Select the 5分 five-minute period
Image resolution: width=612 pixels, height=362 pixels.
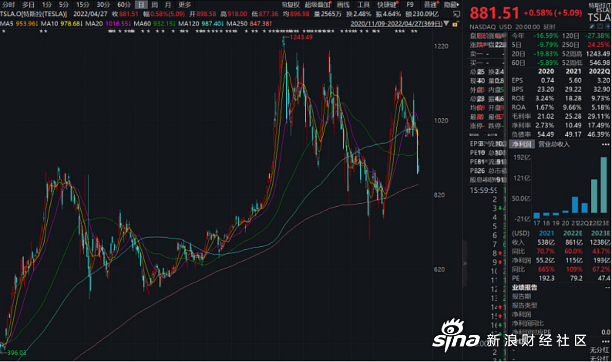click(x=64, y=5)
